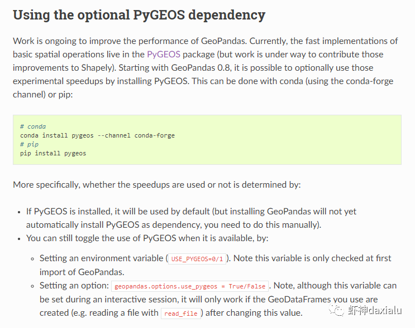Click the 'import of GeoPandas' text line
415x328 pixels.
click(x=82, y=272)
